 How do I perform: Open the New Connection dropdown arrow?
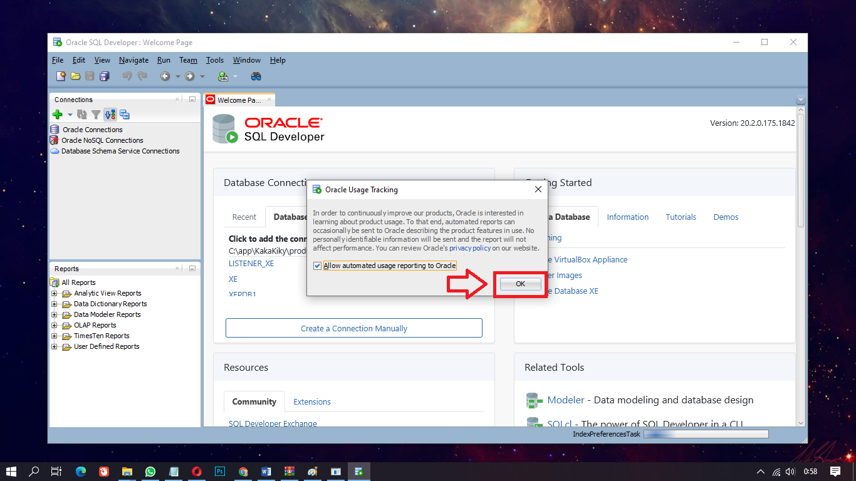pyautogui.click(x=70, y=115)
